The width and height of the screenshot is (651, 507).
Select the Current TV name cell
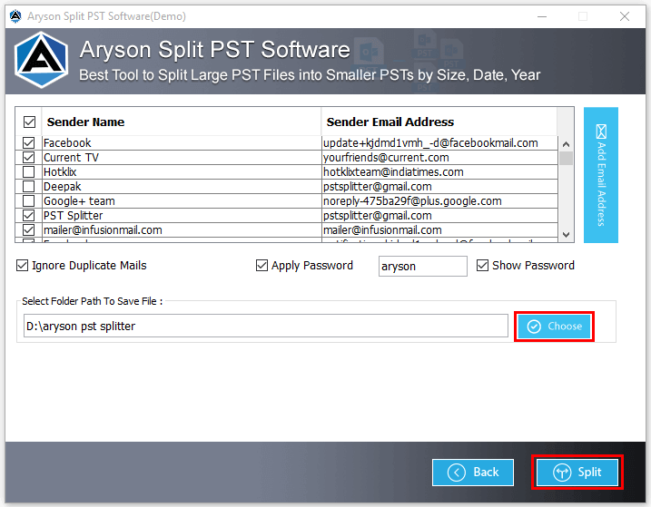tap(182, 157)
